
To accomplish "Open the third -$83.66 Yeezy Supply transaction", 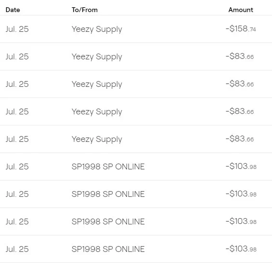I will pos(136,111).
